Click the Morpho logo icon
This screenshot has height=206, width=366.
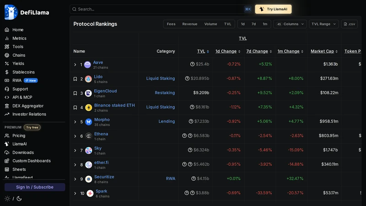click(x=88, y=122)
